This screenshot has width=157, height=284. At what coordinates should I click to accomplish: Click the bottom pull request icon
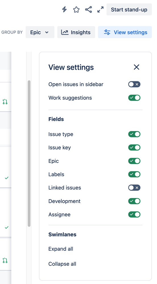(x=5, y=260)
